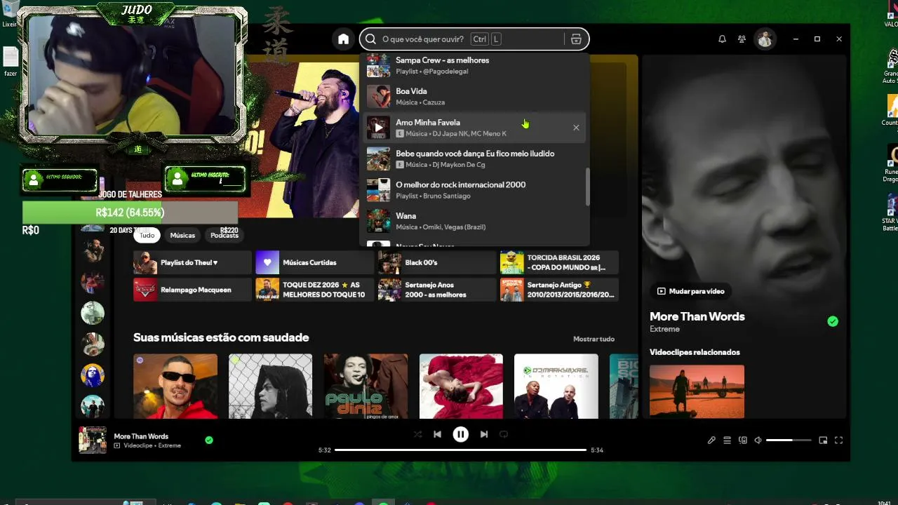Open the 'fazer' file on the desktop
898x505 pixels.
(x=11, y=62)
